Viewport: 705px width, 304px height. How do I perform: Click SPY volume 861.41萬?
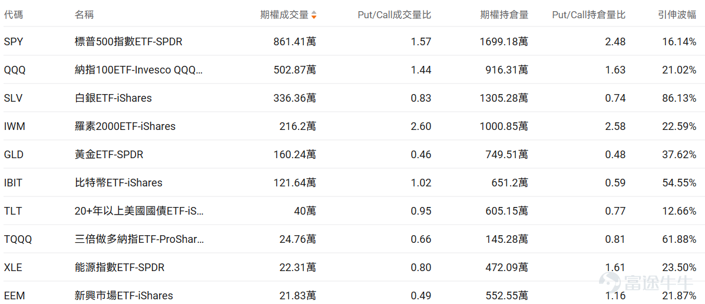coord(294,42)
